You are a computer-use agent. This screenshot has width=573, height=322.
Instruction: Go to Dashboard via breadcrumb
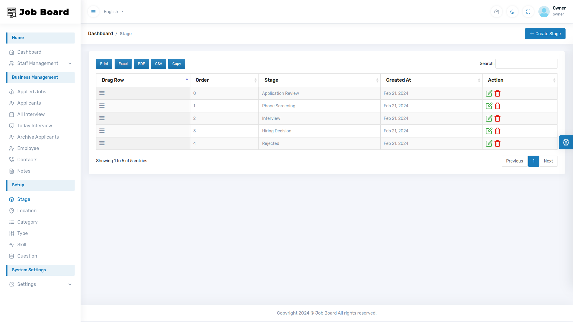tap(100, 33)
